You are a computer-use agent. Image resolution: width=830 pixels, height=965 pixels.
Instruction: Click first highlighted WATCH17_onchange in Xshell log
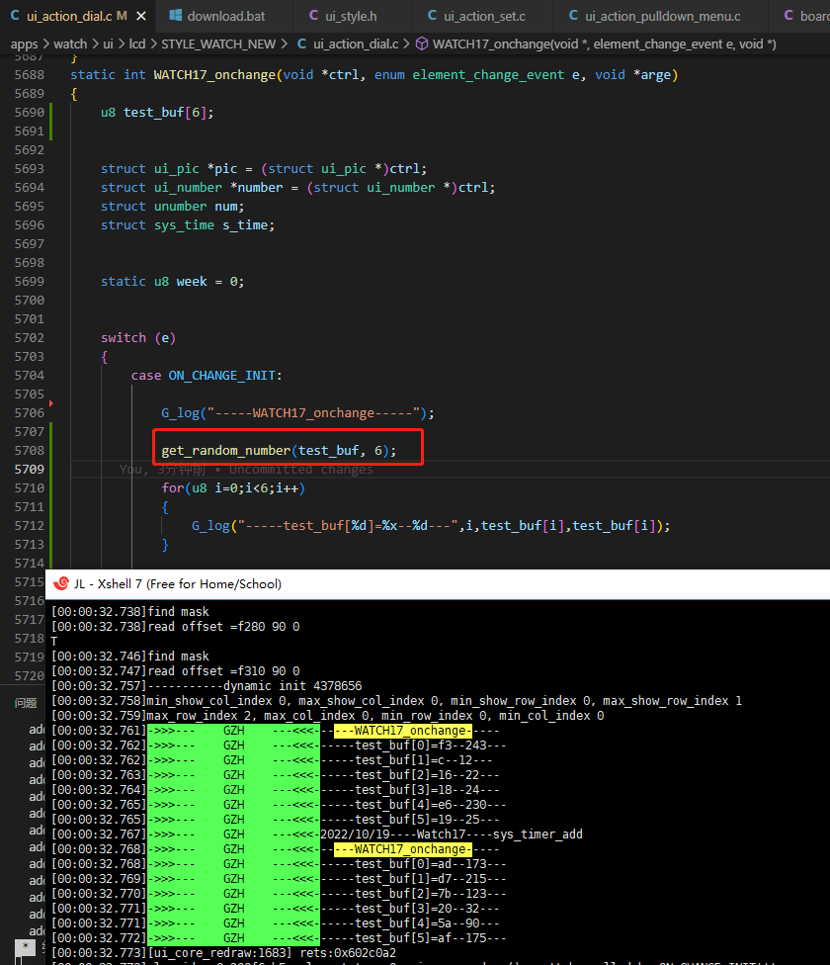click(x=403, y=731)
